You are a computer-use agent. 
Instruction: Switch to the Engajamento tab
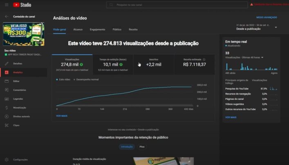point(97,29)
